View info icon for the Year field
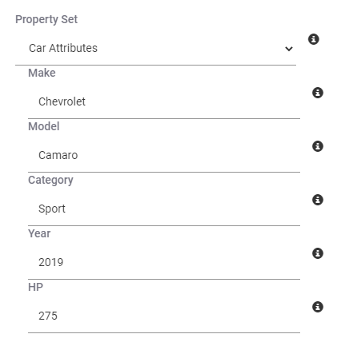357x350 pixels. [318, 253]
